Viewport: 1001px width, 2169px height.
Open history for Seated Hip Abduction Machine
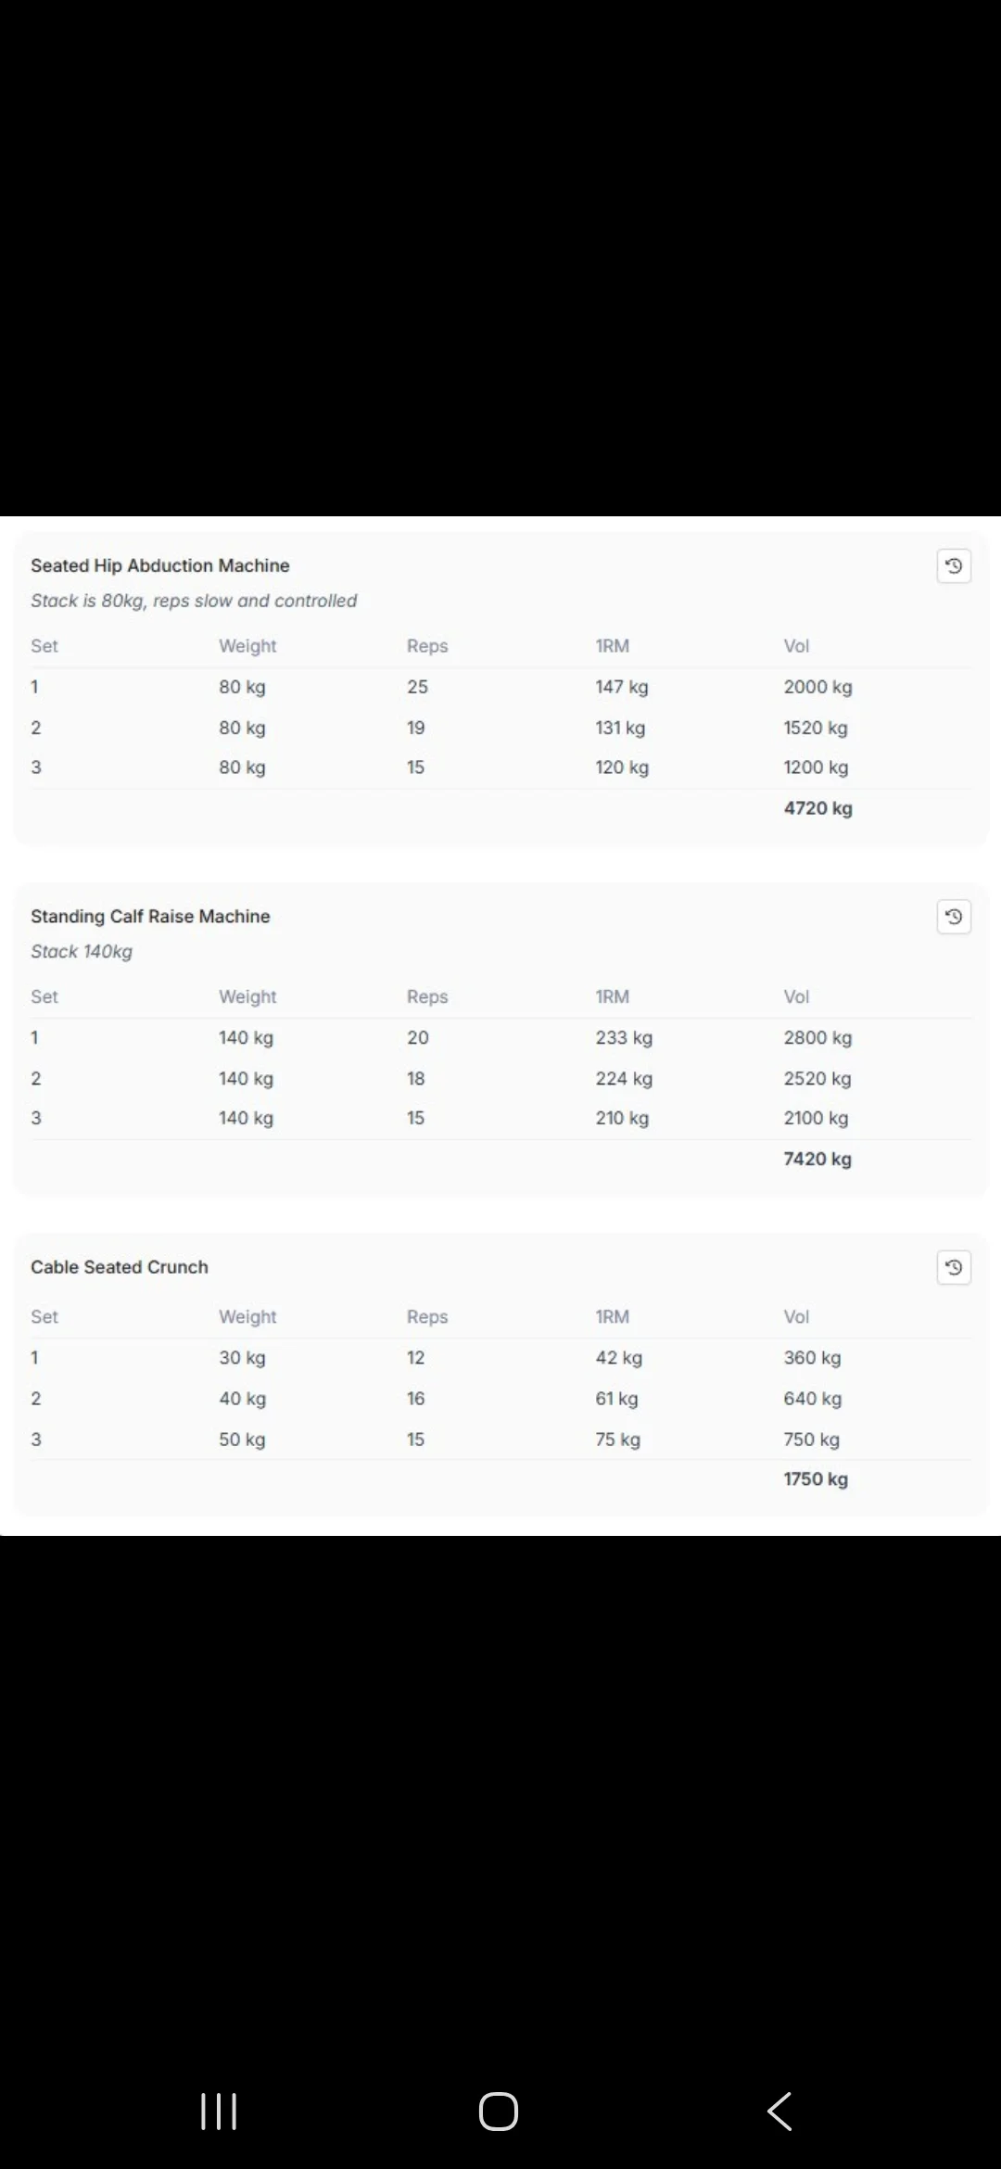(x=954, y=566)
